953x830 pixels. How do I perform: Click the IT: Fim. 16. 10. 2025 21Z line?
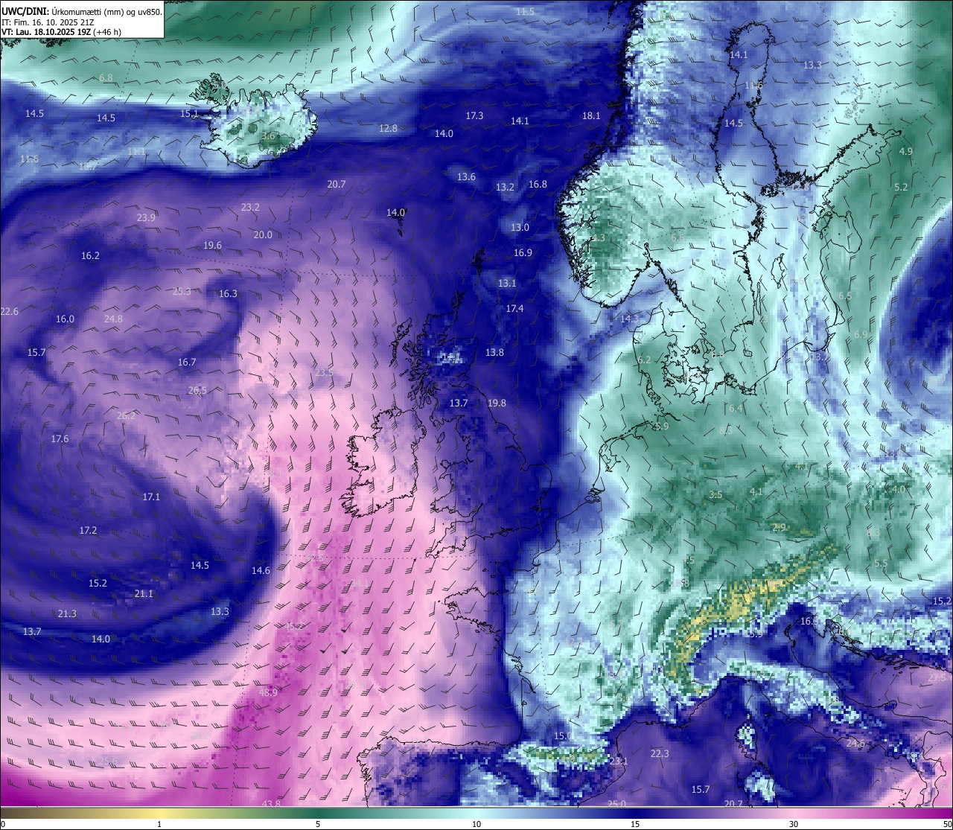(46, 22)
